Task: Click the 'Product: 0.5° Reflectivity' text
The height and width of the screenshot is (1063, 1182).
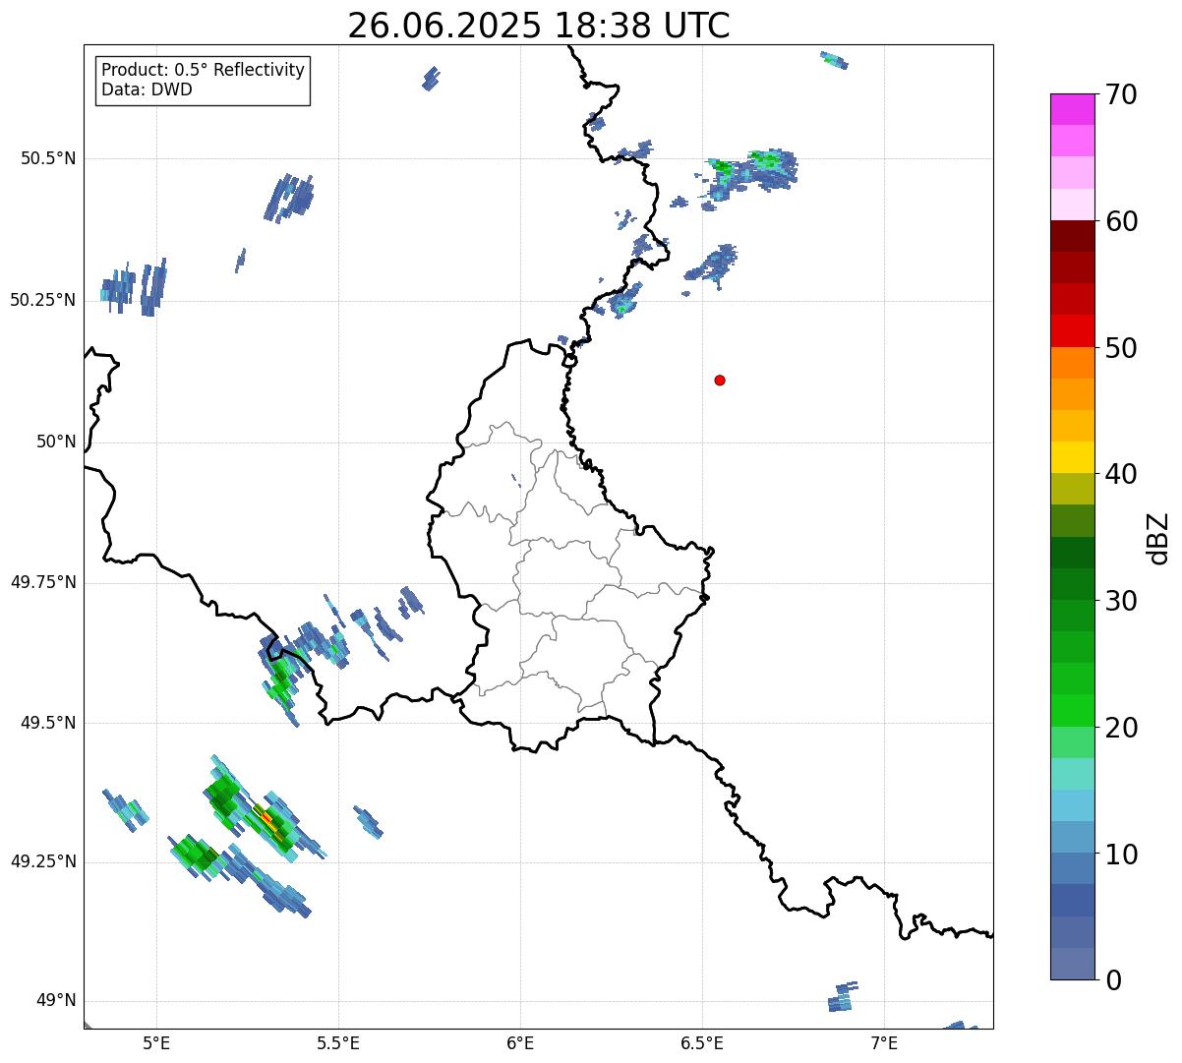Action: (203, 71)
